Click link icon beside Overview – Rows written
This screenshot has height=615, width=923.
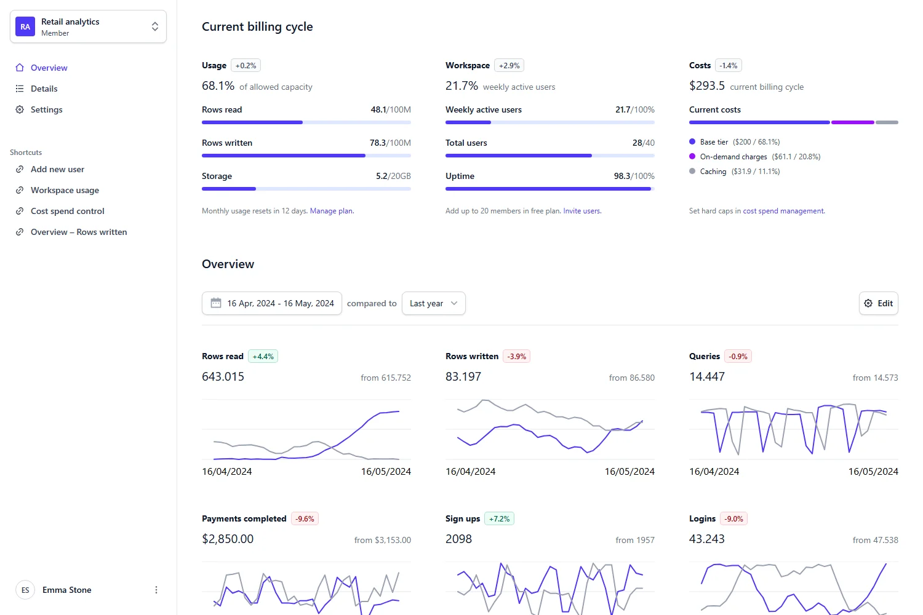20,232
